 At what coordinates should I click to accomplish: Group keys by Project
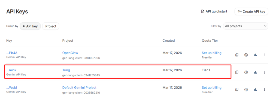click(51, 26)
